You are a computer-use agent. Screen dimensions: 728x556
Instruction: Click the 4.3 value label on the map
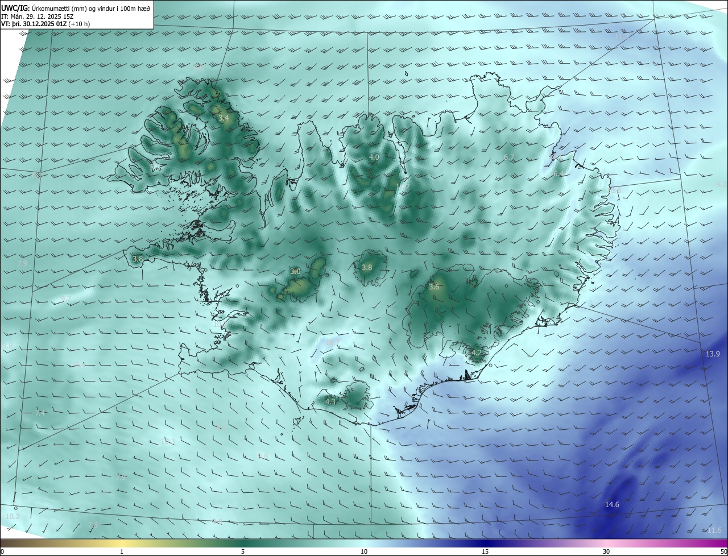(330, 401)
